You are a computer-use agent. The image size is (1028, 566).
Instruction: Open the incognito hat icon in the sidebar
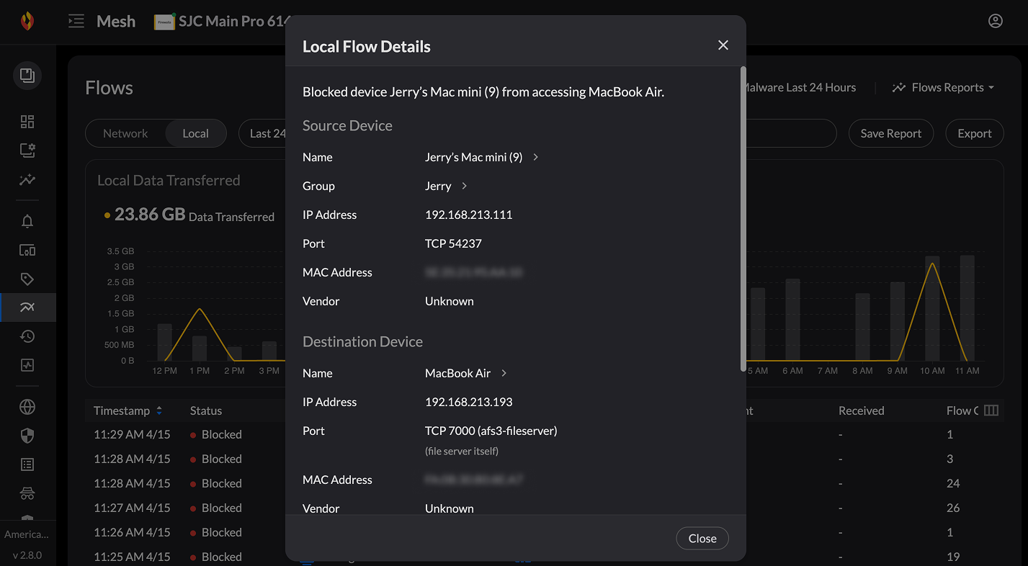coord(27,493)
